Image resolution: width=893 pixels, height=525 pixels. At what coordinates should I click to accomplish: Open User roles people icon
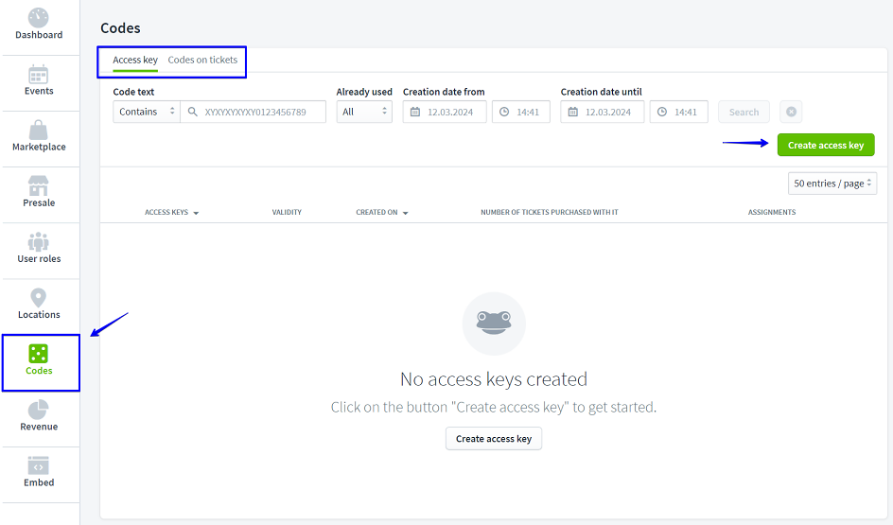tap(39, 241)
